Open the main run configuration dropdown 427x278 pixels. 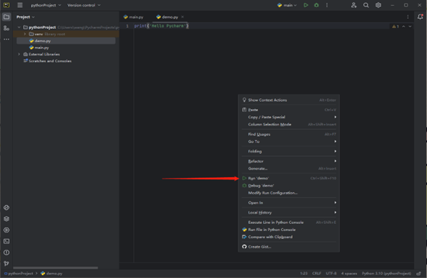[x=287, y=5]
